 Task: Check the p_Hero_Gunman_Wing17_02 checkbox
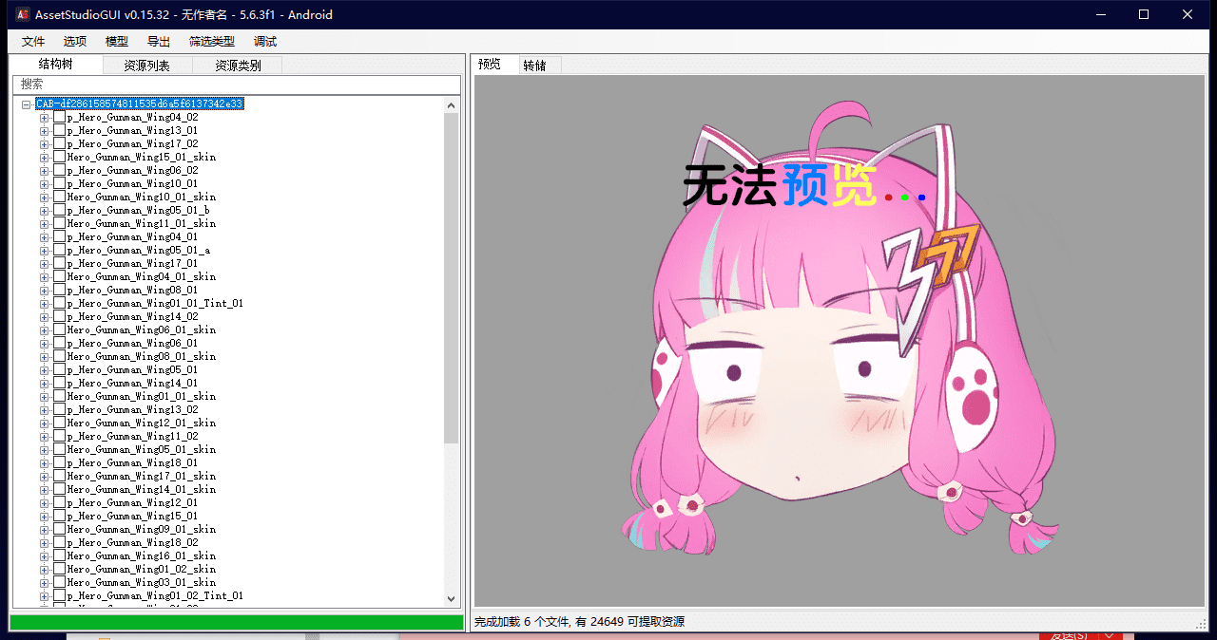(59, 144)
